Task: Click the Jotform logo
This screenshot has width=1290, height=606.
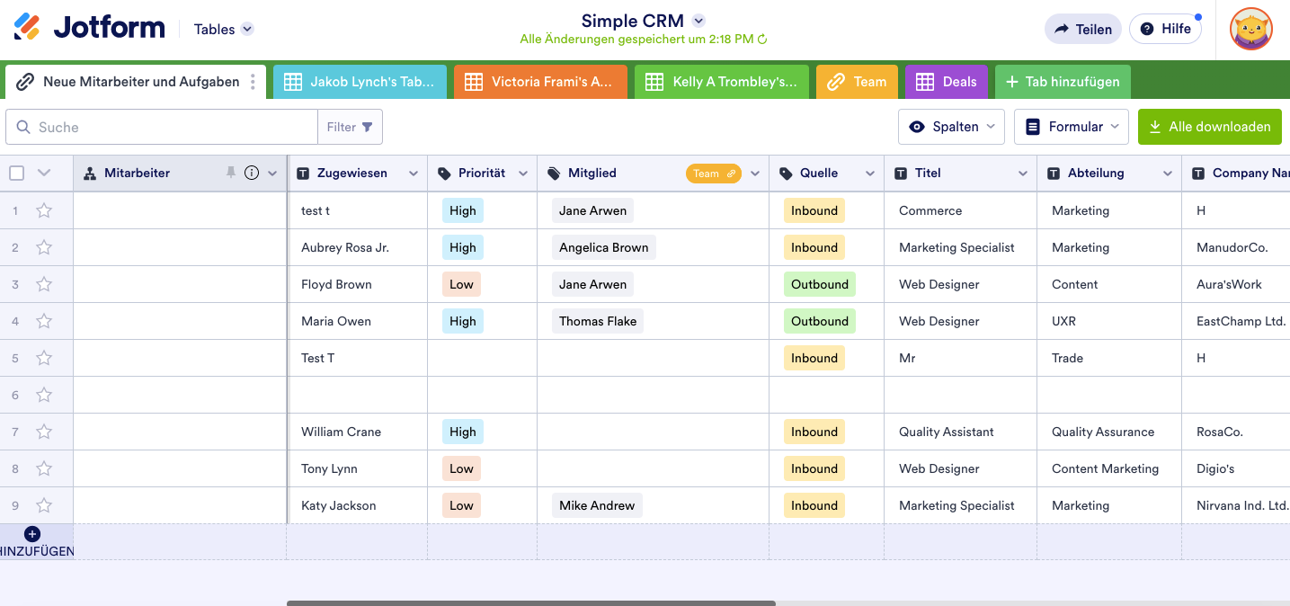Action: coord(90,28)
